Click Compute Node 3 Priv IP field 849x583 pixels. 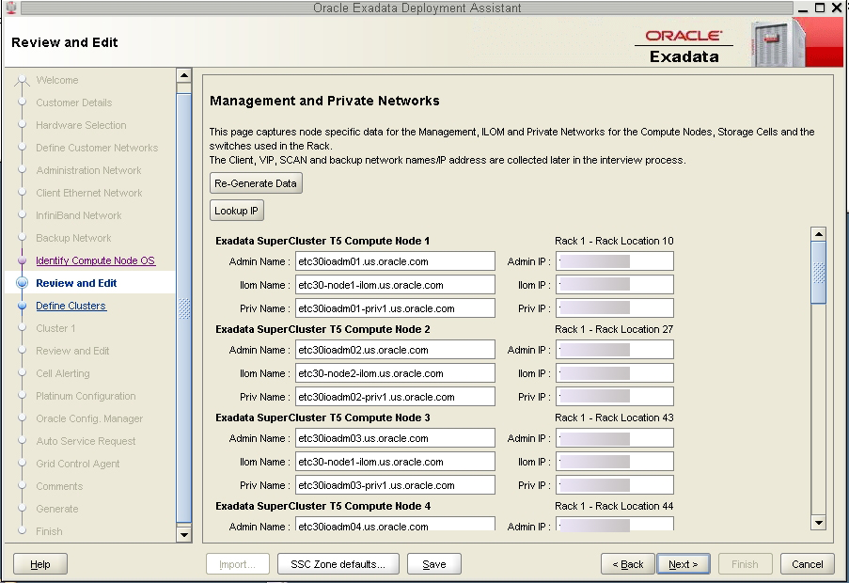[x=615, y=485]
